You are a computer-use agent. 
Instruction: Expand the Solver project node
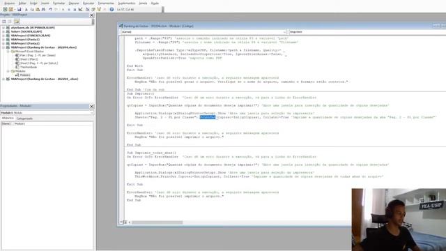pos(3,31)
